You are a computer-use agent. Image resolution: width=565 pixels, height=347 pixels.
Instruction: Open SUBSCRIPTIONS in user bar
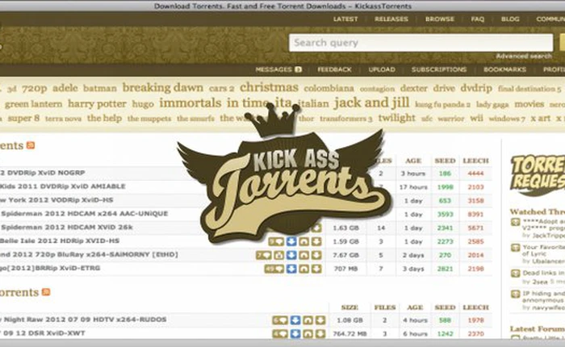pos(439,69)
